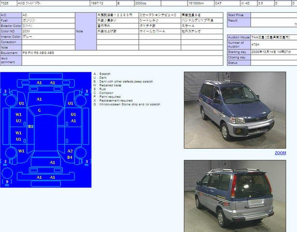The height and width of the screenshot is (232, 297).
Task: Select the spare tire marker labeled 9
Action: [x=6, y=182]
